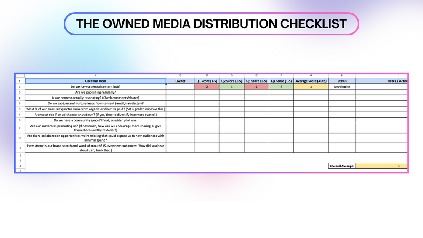Click row number 9 header
This screenshot has height=238, width=423.
pos(20,128)
